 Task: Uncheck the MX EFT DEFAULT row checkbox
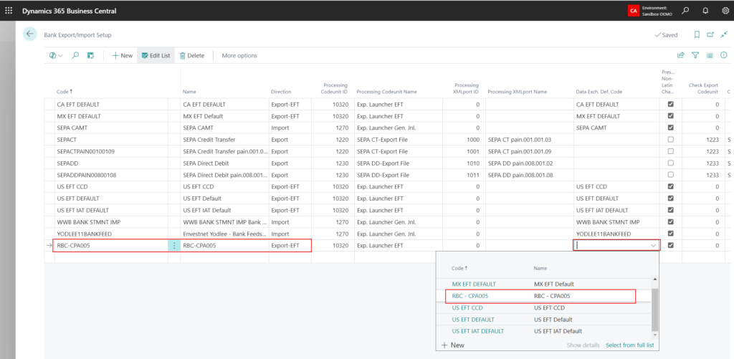pyautogui.click(x=670, y=116)
